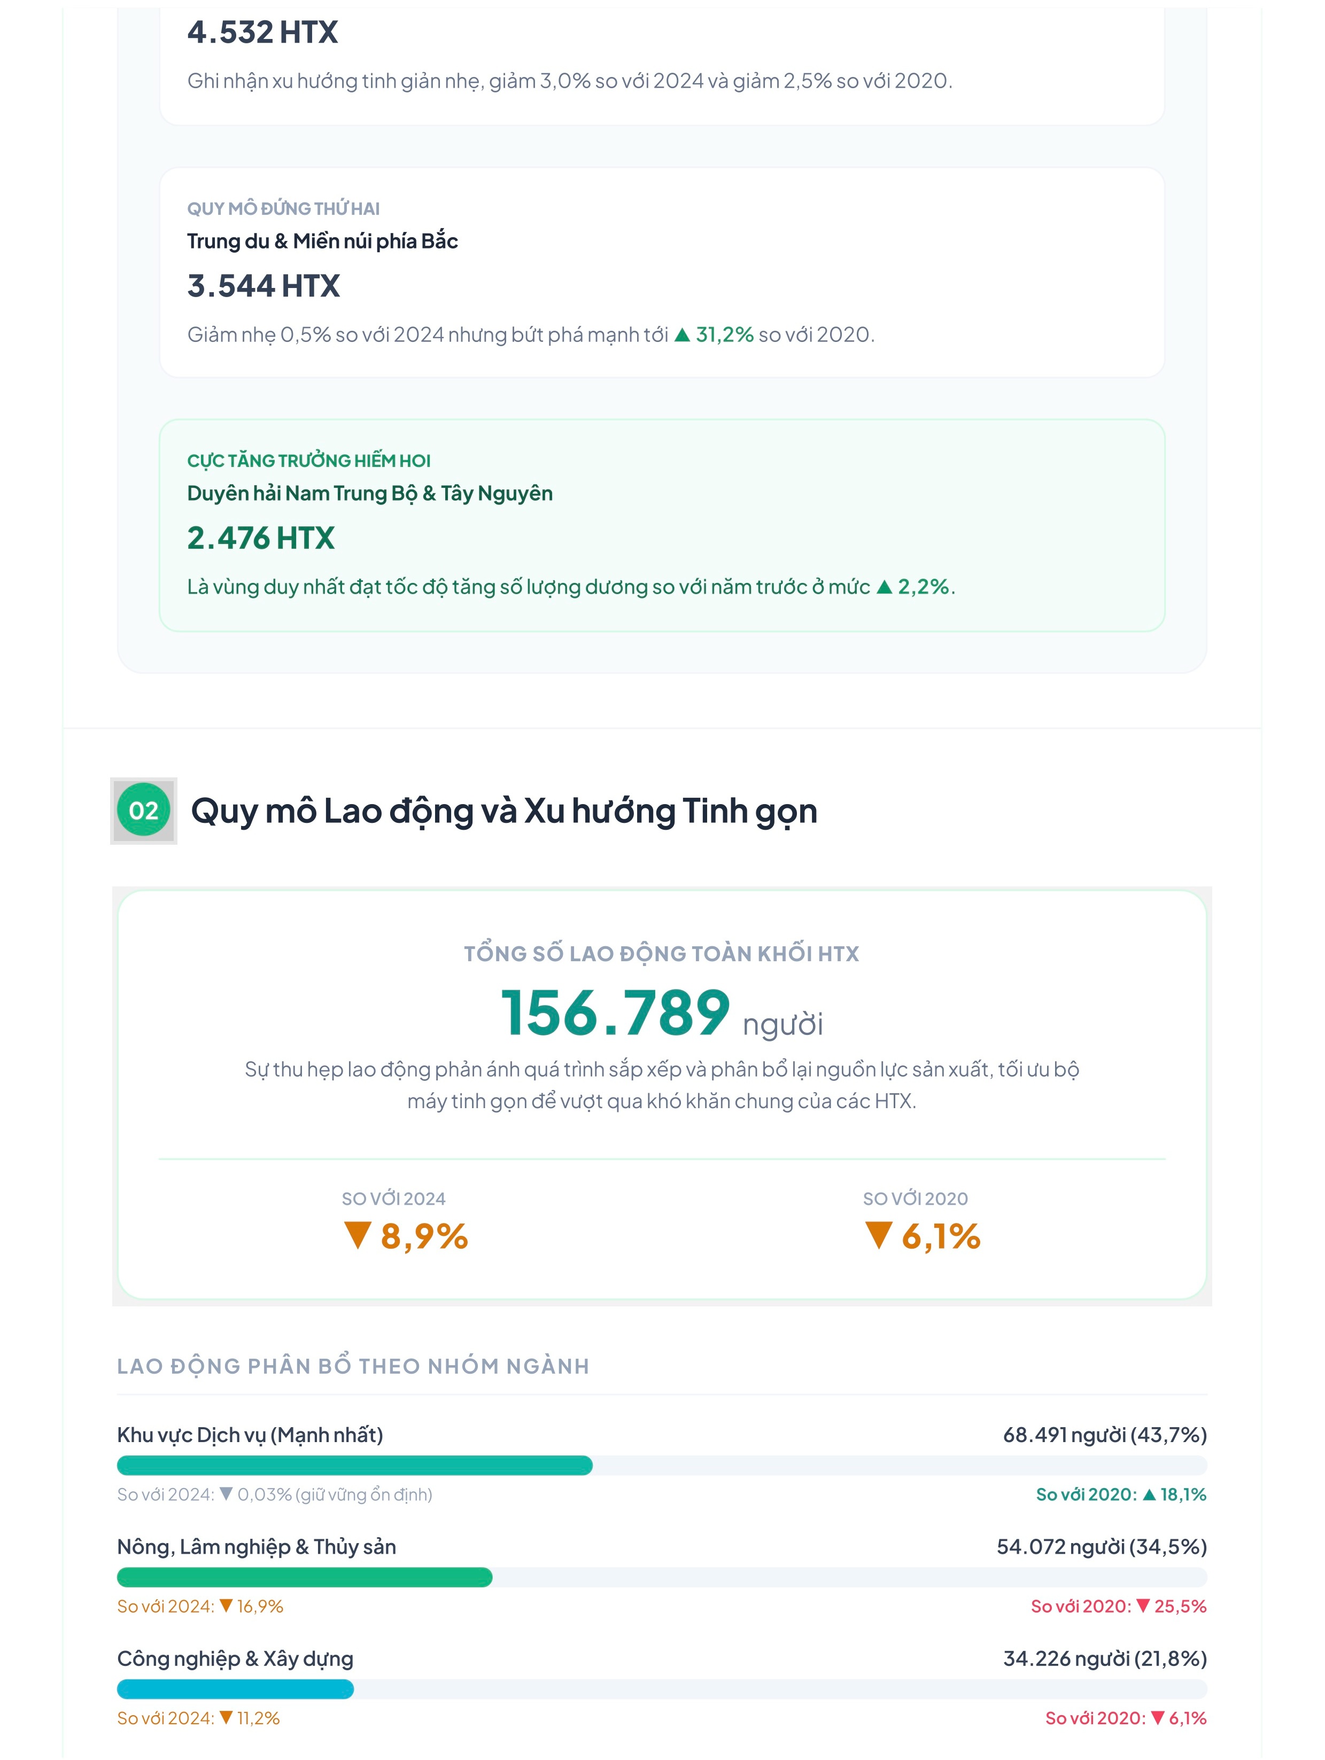Click the 68.491 người (43,7%) value

click(x=1105, y=1435)
